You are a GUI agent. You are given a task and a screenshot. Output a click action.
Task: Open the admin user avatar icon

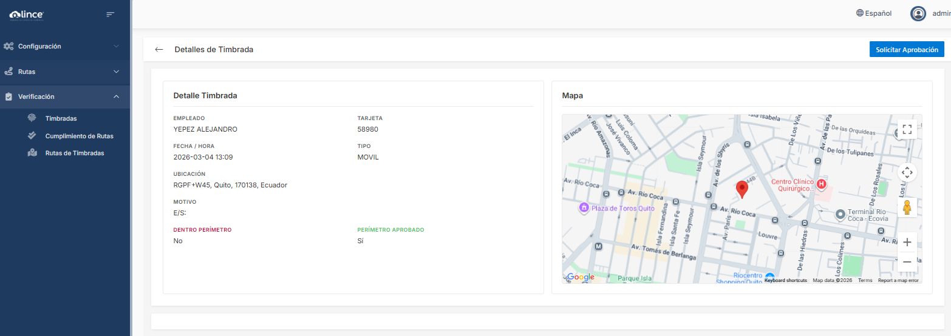pos(918,13)
